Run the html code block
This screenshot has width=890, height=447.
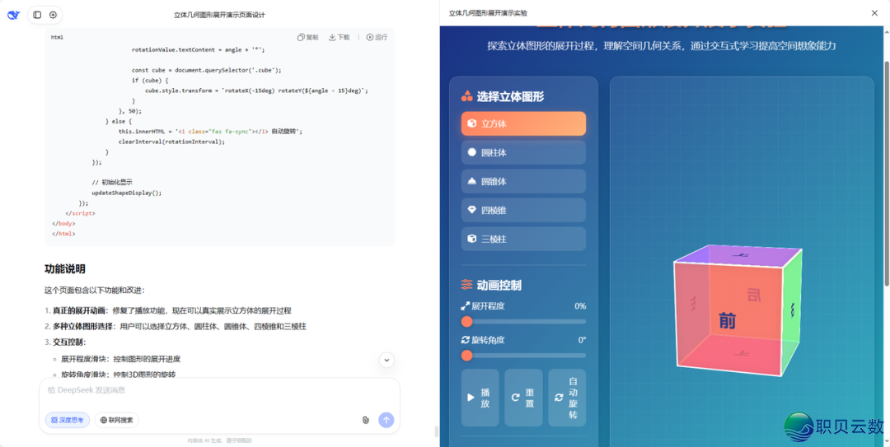point(377,37)
